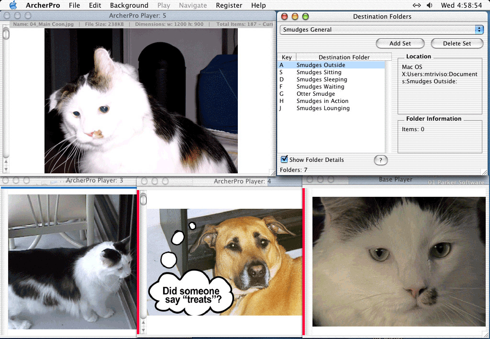Click the Player 4 scroll up arrow
This screenshot has height=339, width=490.
143,322
